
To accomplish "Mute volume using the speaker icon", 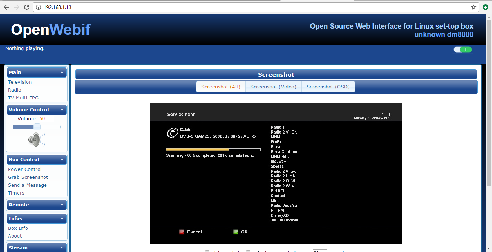I will pyautogui.click(x=37, y=140).
